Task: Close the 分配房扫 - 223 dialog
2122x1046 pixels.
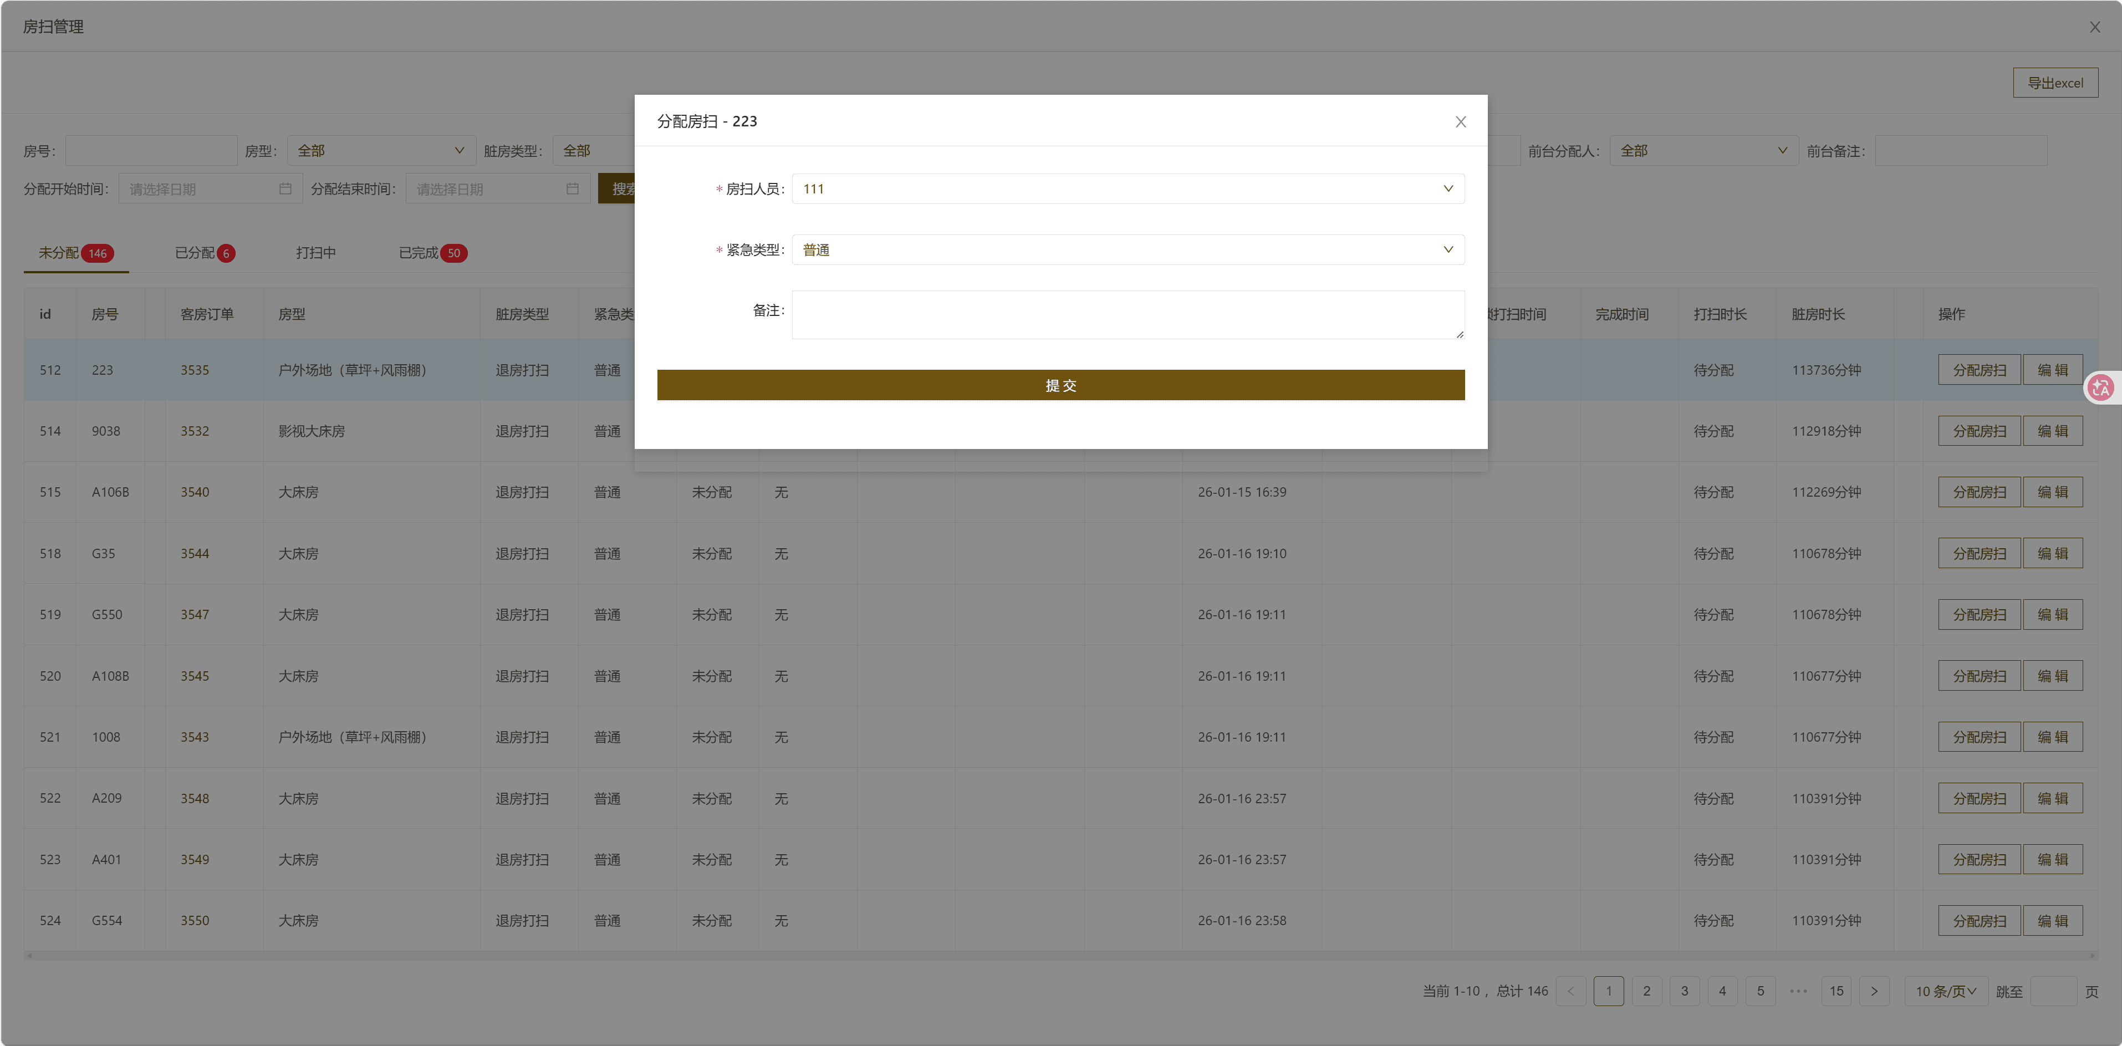Action: (1460, 121)
